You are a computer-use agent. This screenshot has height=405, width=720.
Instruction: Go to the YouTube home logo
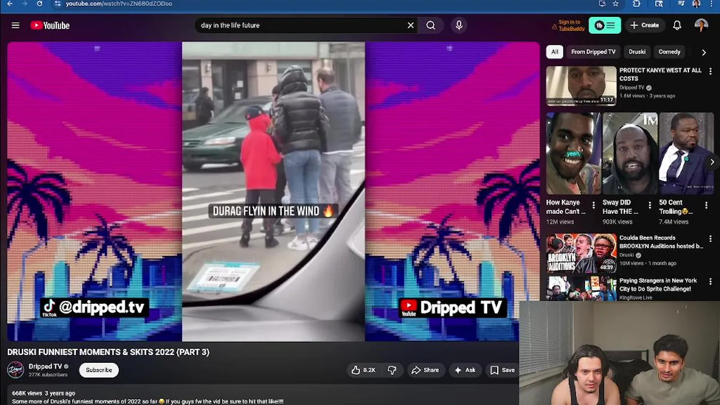tap(50, 25)
